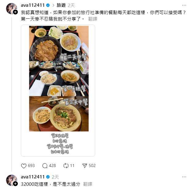Open ava112411 profile from top username
This screenshot has height=191, width=190.
(x=33, y=5)
